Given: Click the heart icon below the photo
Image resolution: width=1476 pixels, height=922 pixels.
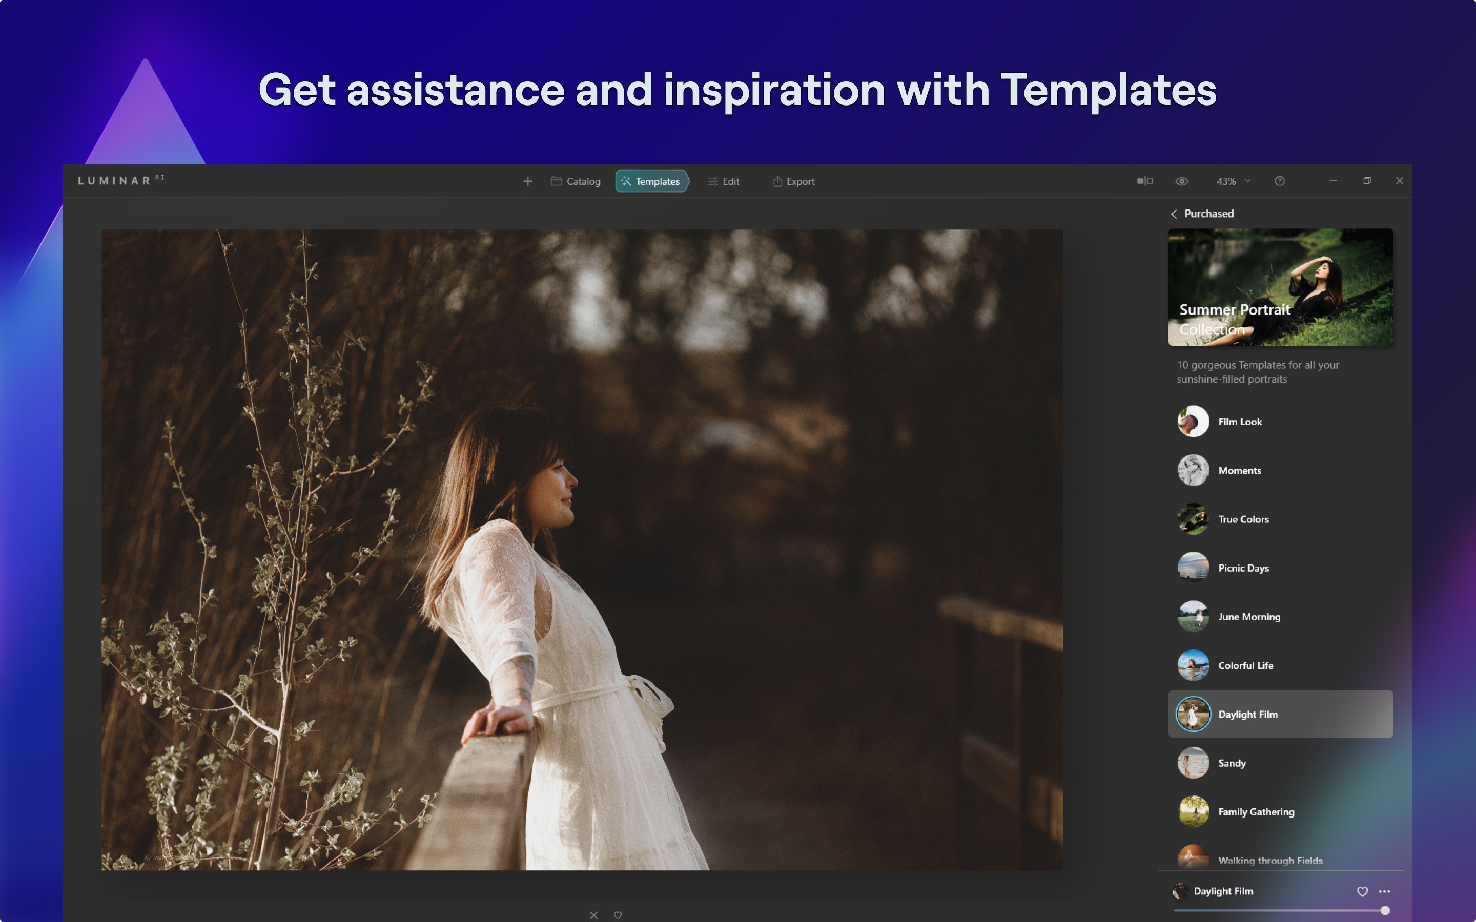Looking at the screenshot, I should tap(618, 915).
